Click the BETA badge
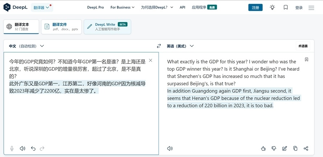The height and width of the screenshot is (157, 323). click(x=123, y=24)
